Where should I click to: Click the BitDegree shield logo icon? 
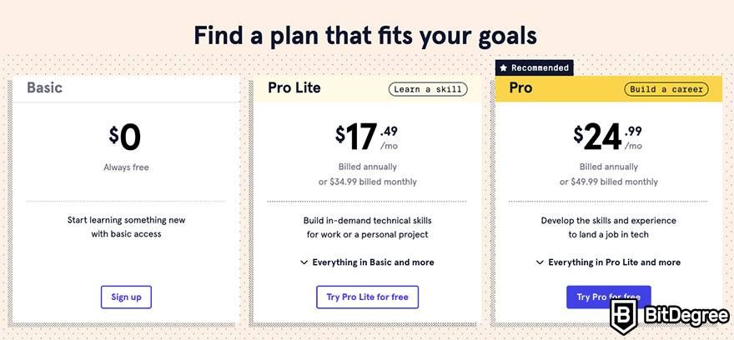click(x=624, y=315)
